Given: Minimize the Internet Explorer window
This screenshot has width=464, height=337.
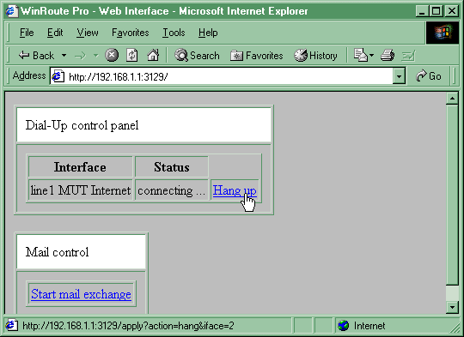Looking at the screenshot, I should point(423,11).
